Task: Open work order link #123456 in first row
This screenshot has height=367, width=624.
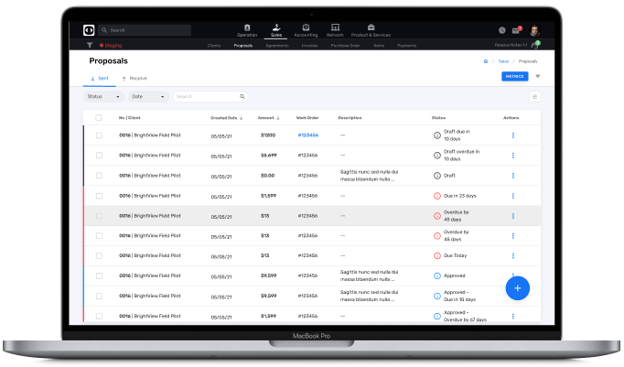Action: (x=307, y=135)
